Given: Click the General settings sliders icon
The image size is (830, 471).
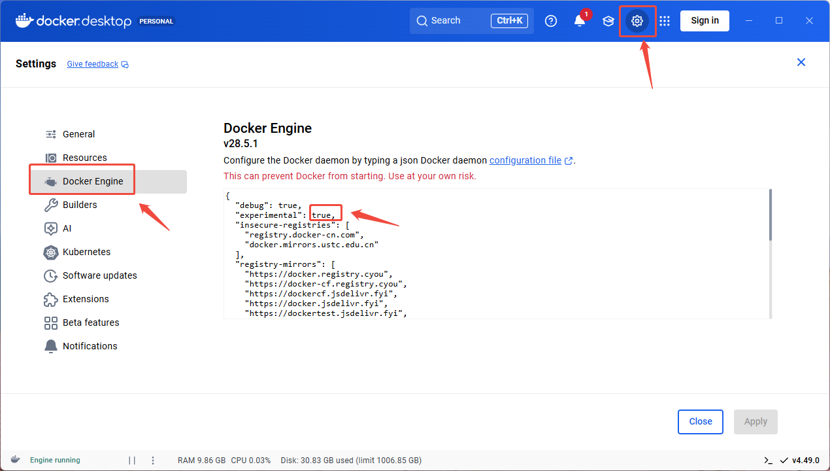Looking at the screenshot, I should tap(51, 134).
